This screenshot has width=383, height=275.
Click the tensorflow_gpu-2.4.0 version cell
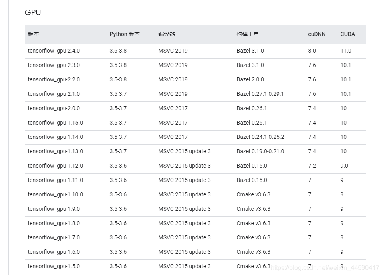[54, 51]
